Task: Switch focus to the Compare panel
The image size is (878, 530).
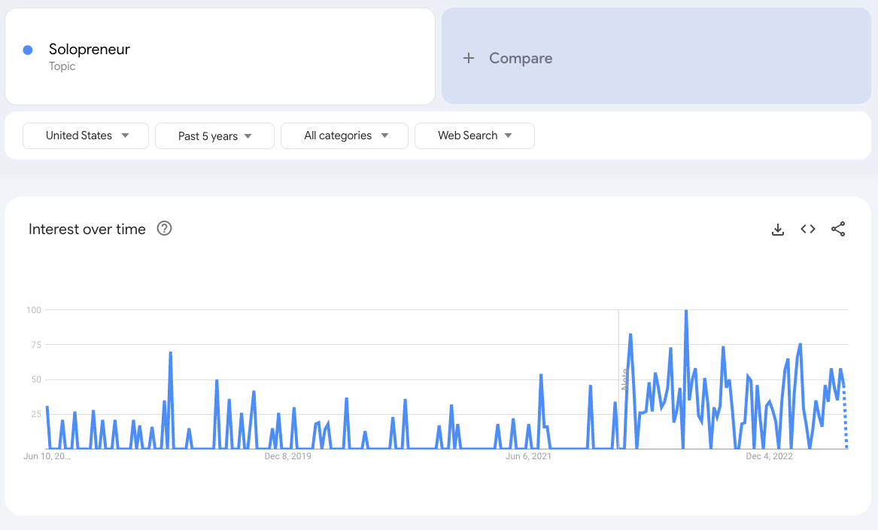Action: click(x=656, y=56)
